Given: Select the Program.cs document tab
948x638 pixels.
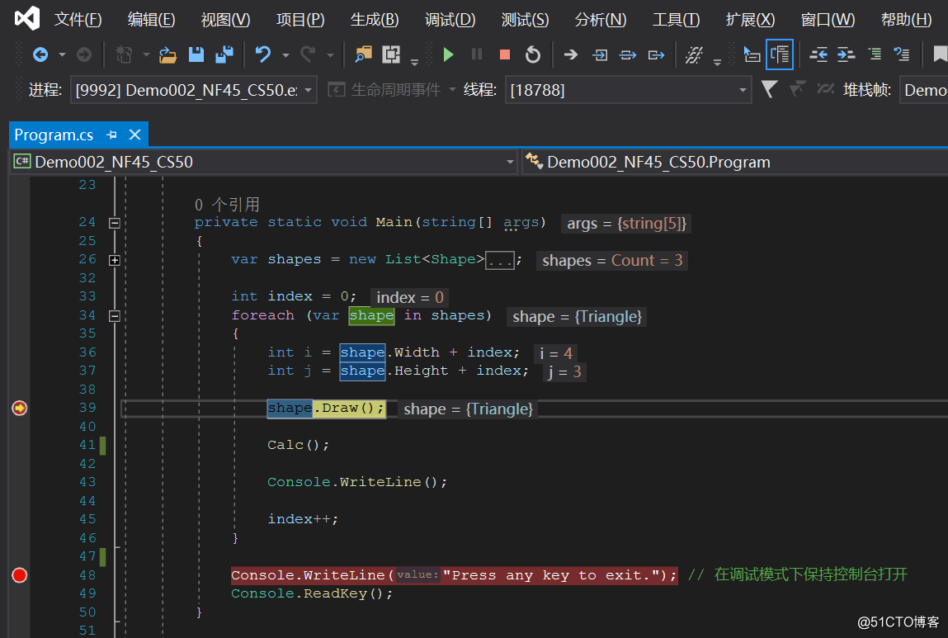Looking at the screenshot, I should click(54, 135).
